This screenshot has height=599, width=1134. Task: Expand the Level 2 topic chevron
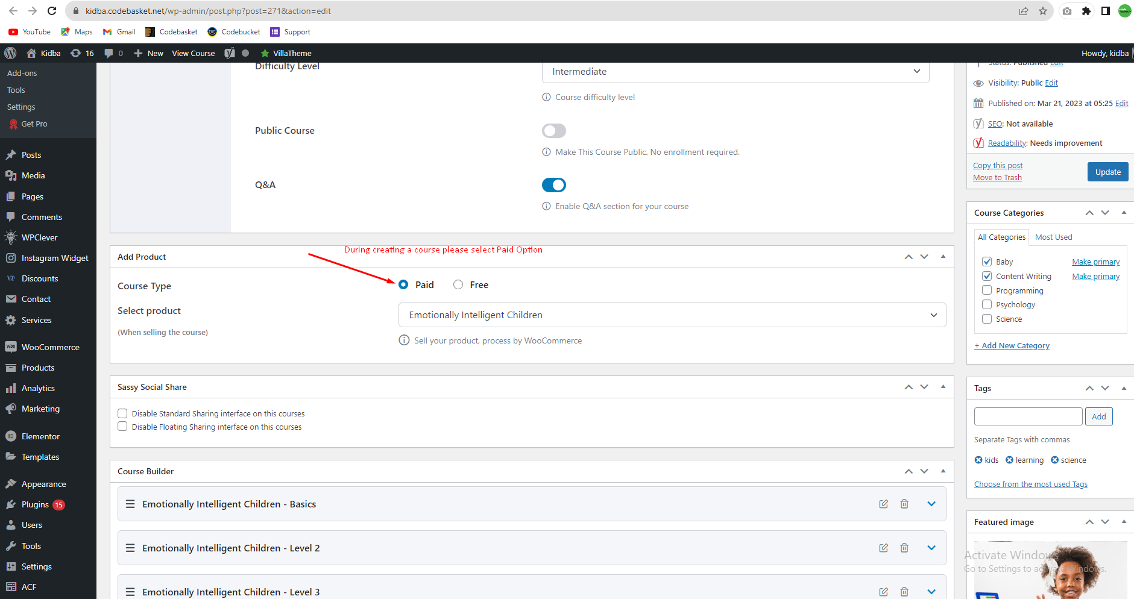coord(931,548)
